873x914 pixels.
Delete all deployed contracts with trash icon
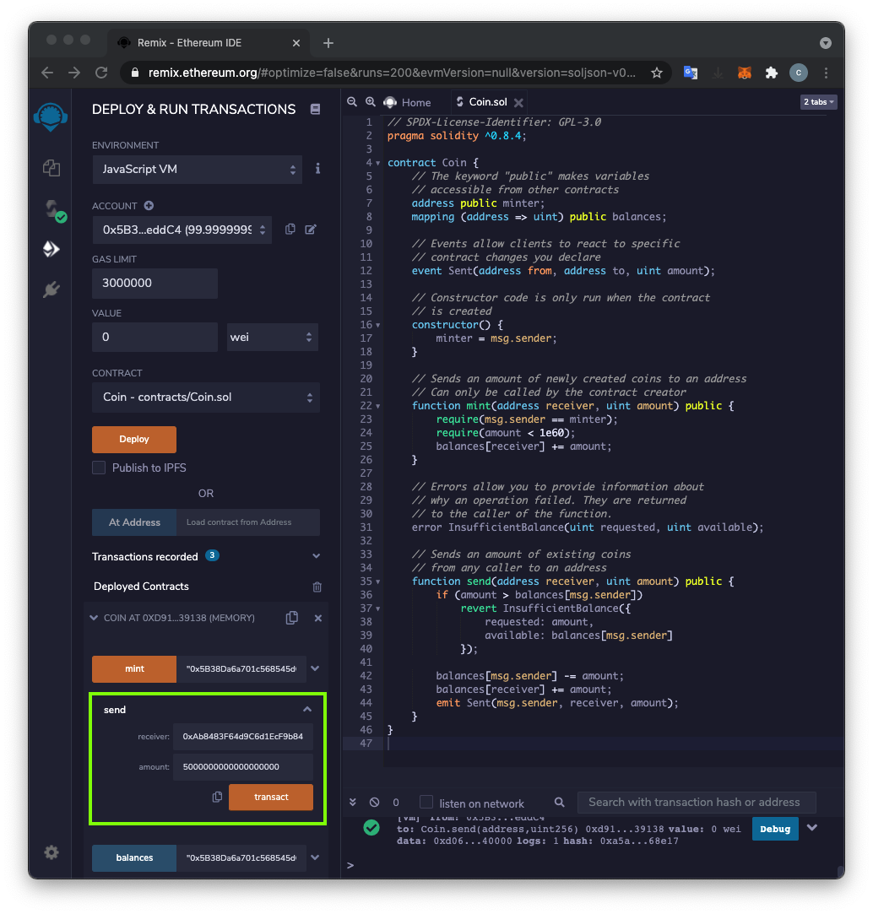[317, 587]
